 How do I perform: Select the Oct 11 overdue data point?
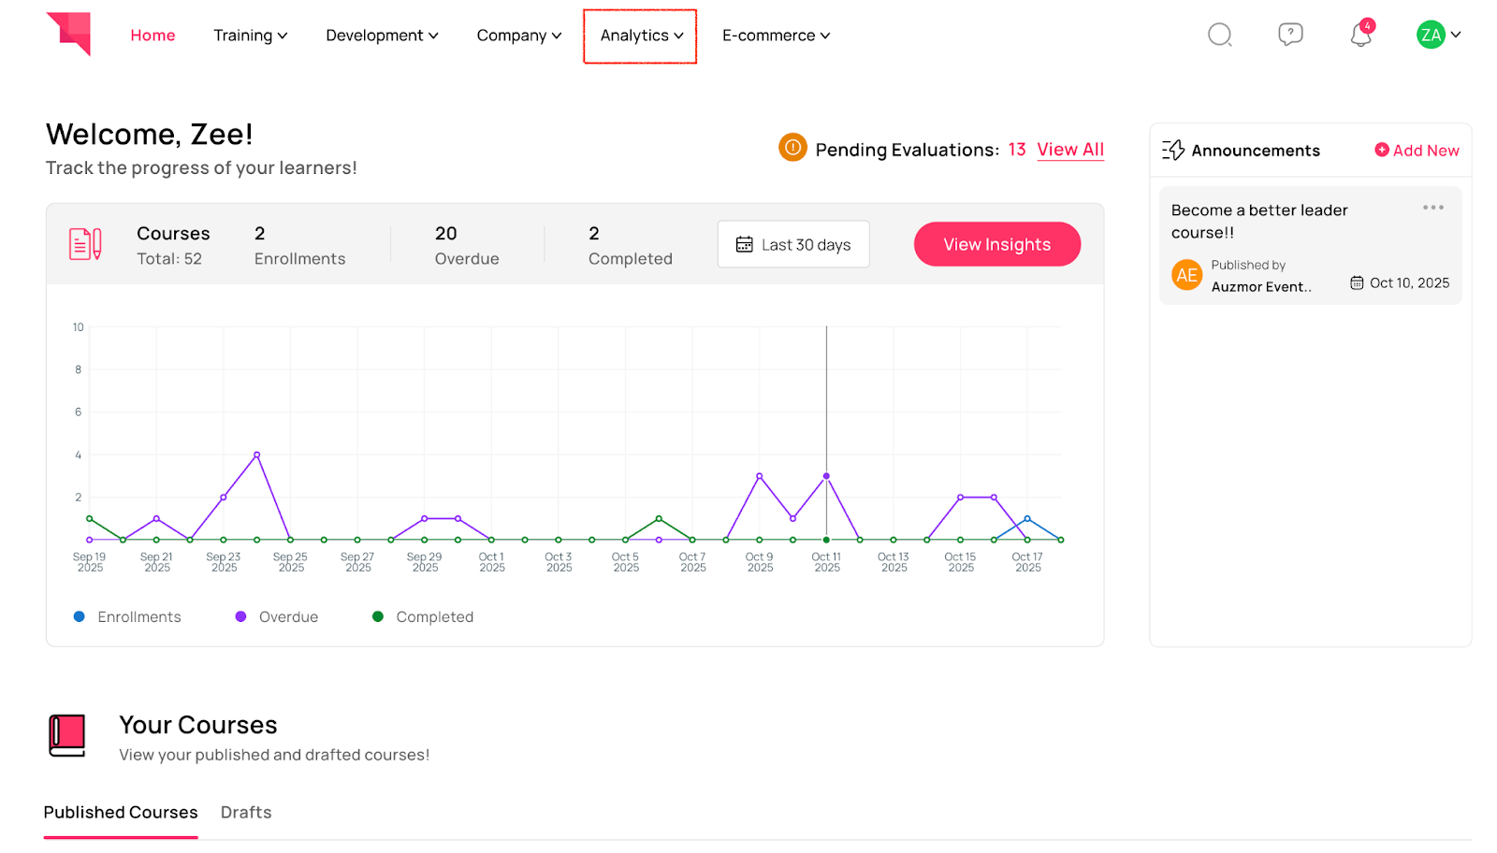pos(826,476)
